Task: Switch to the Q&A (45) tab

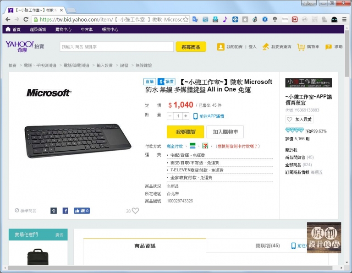Action: tap(267, 246)
